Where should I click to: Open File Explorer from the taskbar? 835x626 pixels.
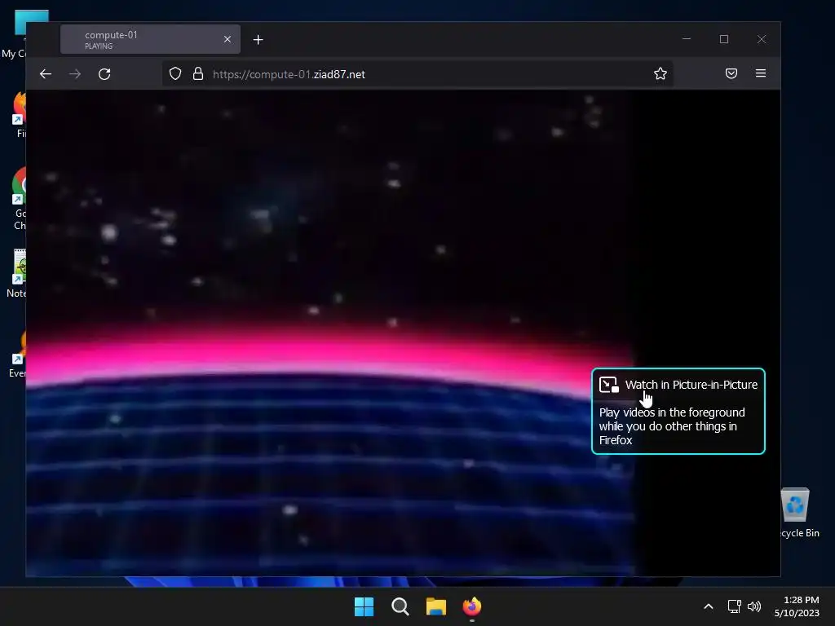pos(436,606)
